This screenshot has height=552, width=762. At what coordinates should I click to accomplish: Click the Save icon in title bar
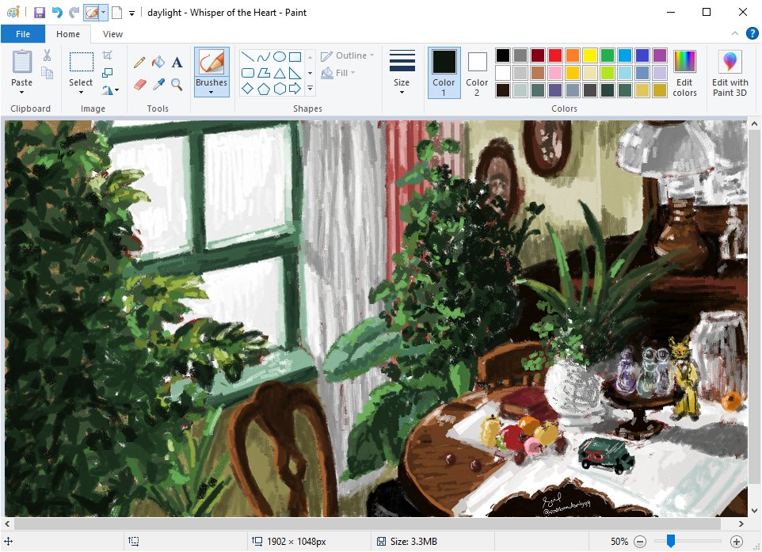[40, 12]
